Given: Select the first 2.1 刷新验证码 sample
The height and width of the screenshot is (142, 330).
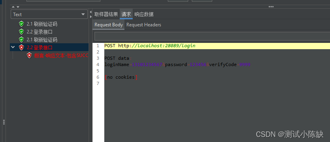Looking at the screenshot, I should point(42,24).
